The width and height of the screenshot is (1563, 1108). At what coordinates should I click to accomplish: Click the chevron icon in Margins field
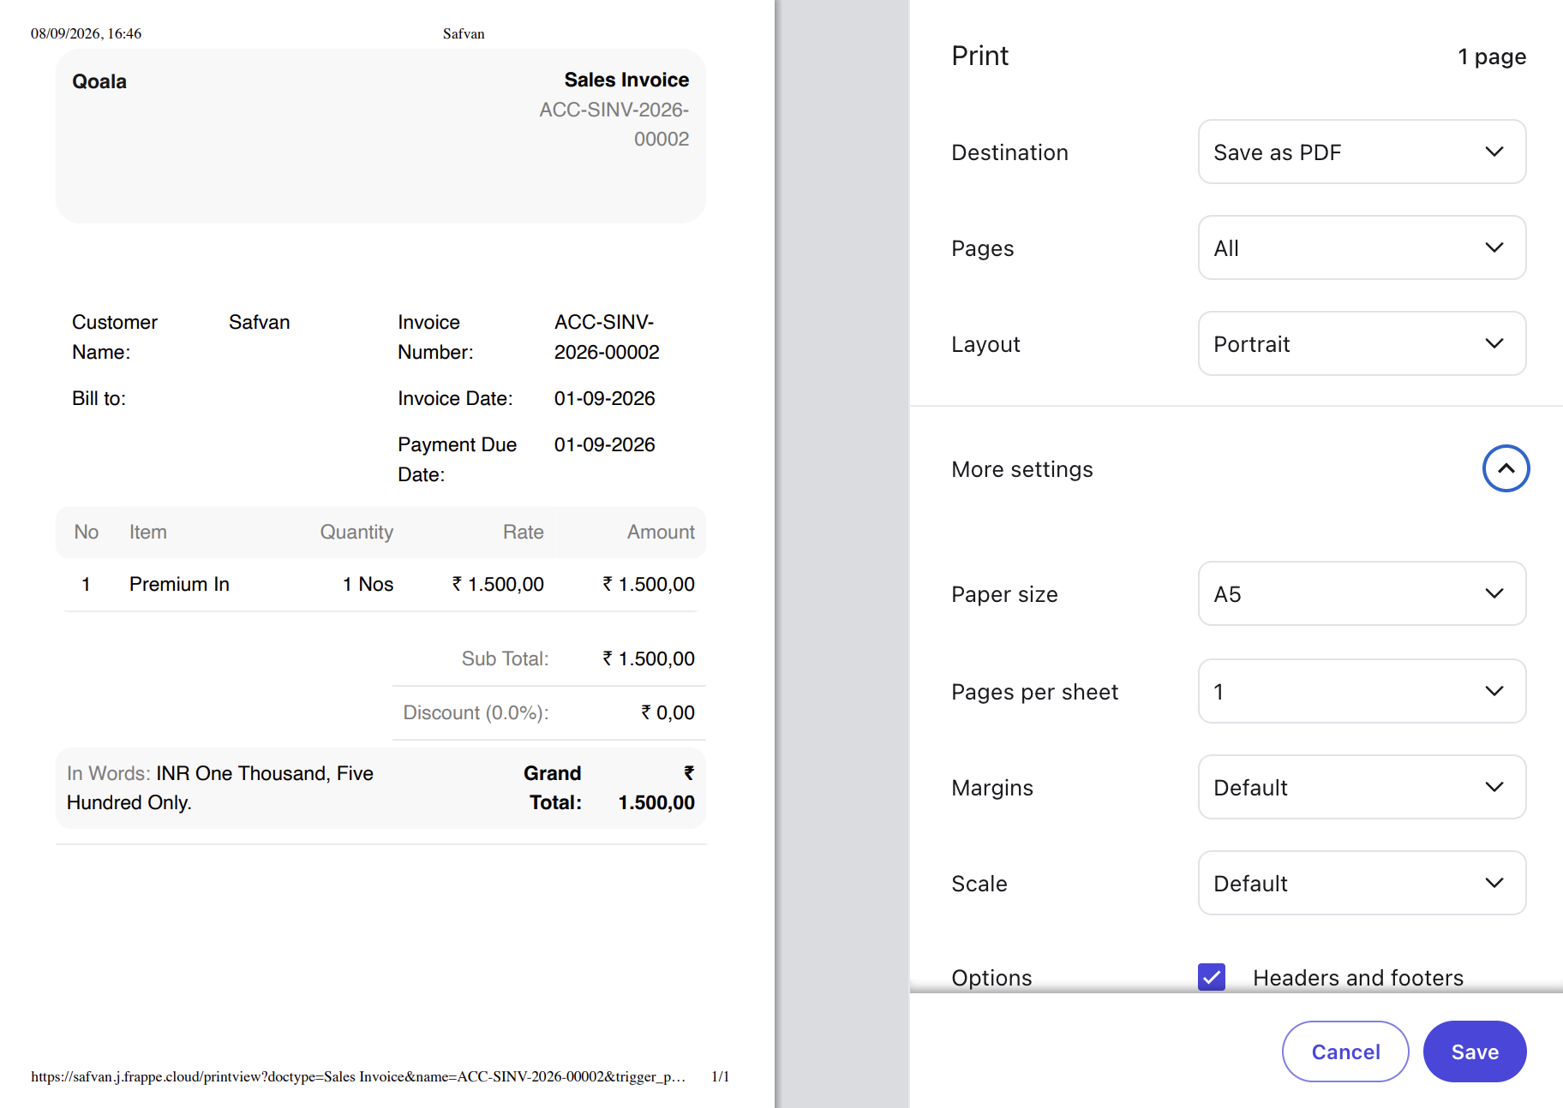(1494, 787)
